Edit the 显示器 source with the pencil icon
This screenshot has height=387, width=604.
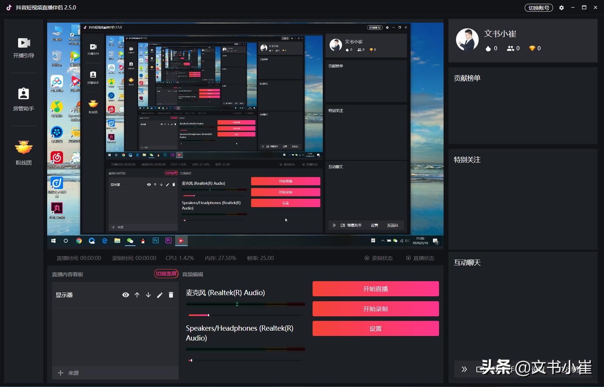(x=160, y=295)
